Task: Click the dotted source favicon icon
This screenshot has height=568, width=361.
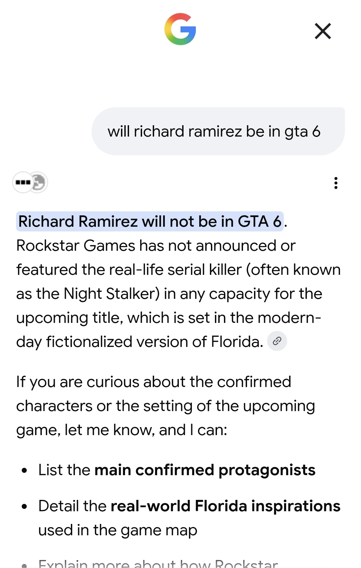Action: [22, 182]
